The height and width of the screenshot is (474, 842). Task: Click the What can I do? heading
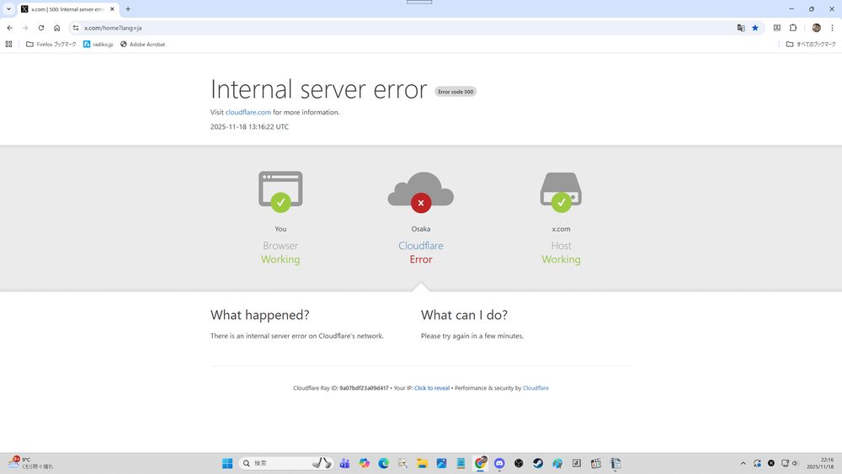tap(465, 315)
